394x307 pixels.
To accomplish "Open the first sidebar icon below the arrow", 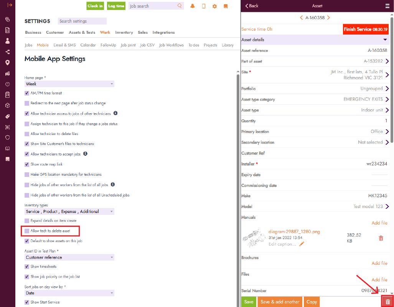I will pos(8,19).
